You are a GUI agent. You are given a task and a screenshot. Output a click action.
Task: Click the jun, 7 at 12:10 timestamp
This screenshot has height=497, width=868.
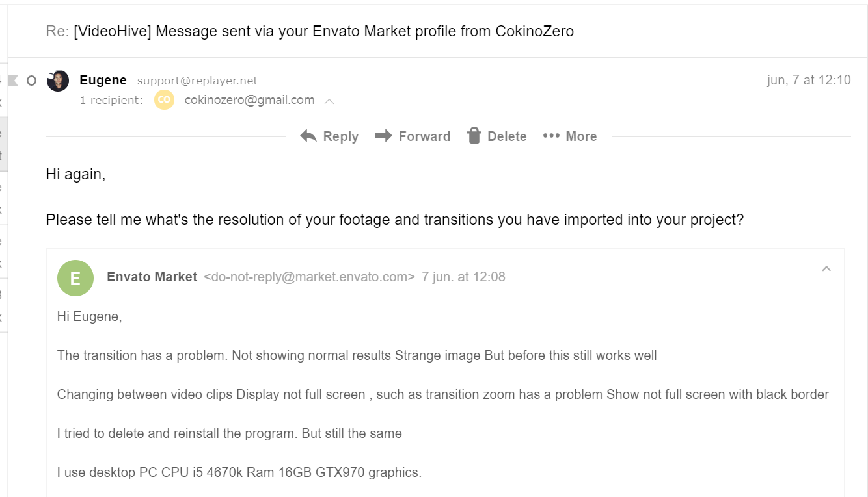[809, 80]
